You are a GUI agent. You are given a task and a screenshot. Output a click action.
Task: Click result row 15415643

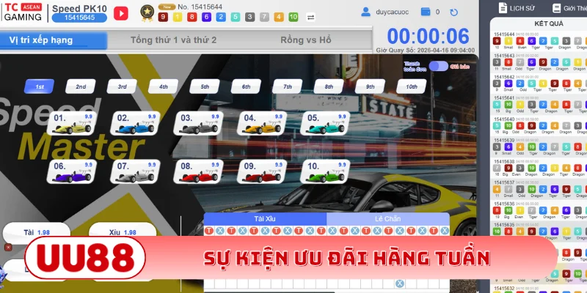pyautogui.click(x=539, y=62)
